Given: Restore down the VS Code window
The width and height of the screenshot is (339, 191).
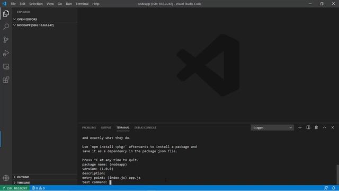Looking at the screenshot, I should 322,4.
